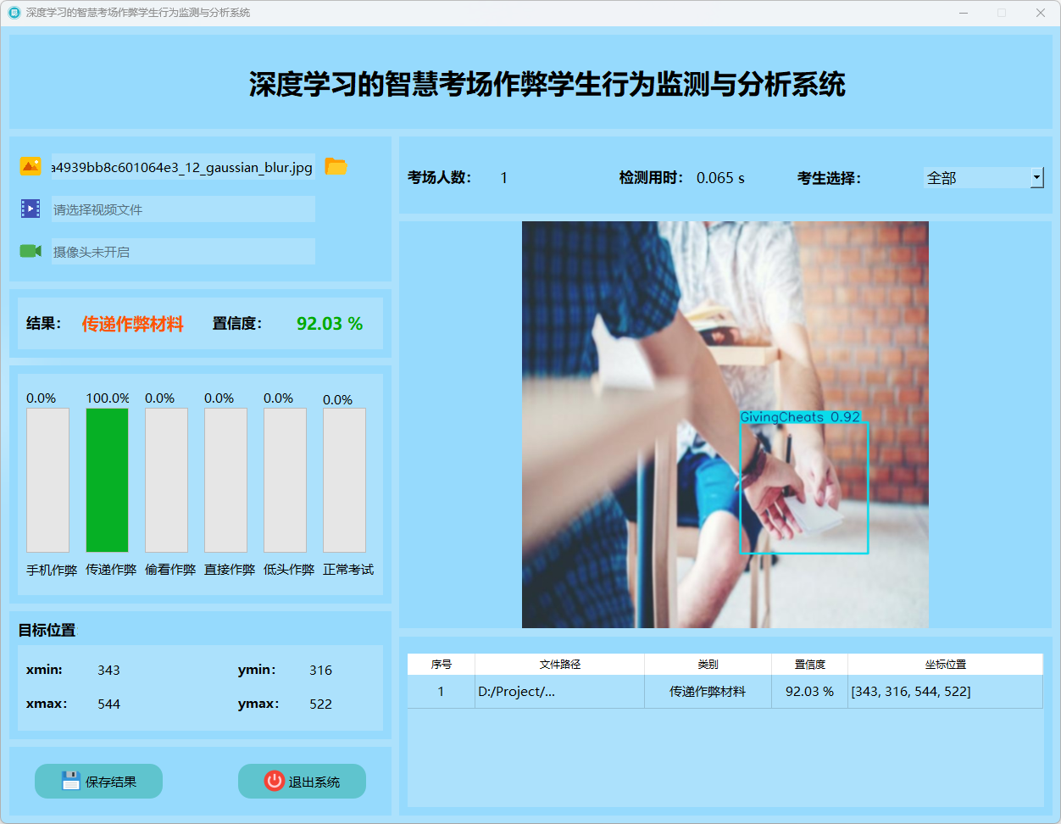The image size is (1061, 824).
Task: Click the green 传递作弊 confidence bar
Action: pyautogui.click(x=107, y=480)
